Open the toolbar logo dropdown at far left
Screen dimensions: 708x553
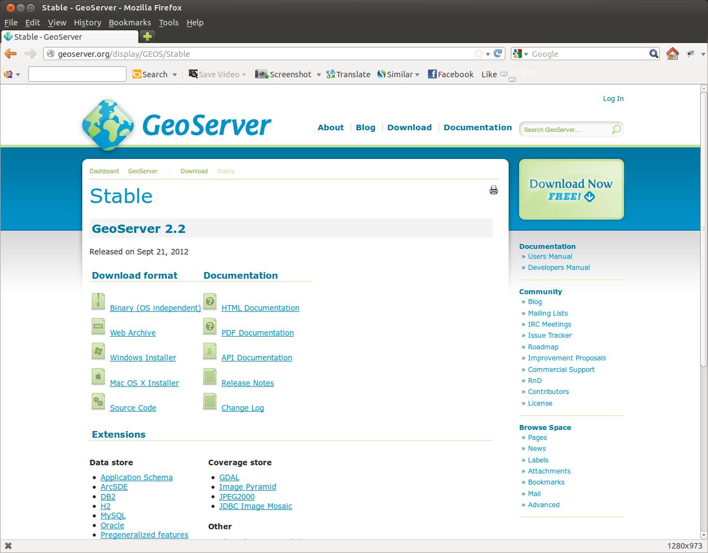click(18, 75)
